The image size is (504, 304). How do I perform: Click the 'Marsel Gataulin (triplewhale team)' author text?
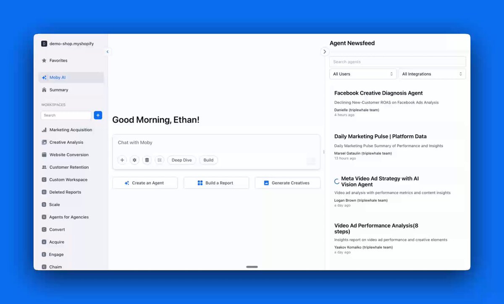coord(363,153)
